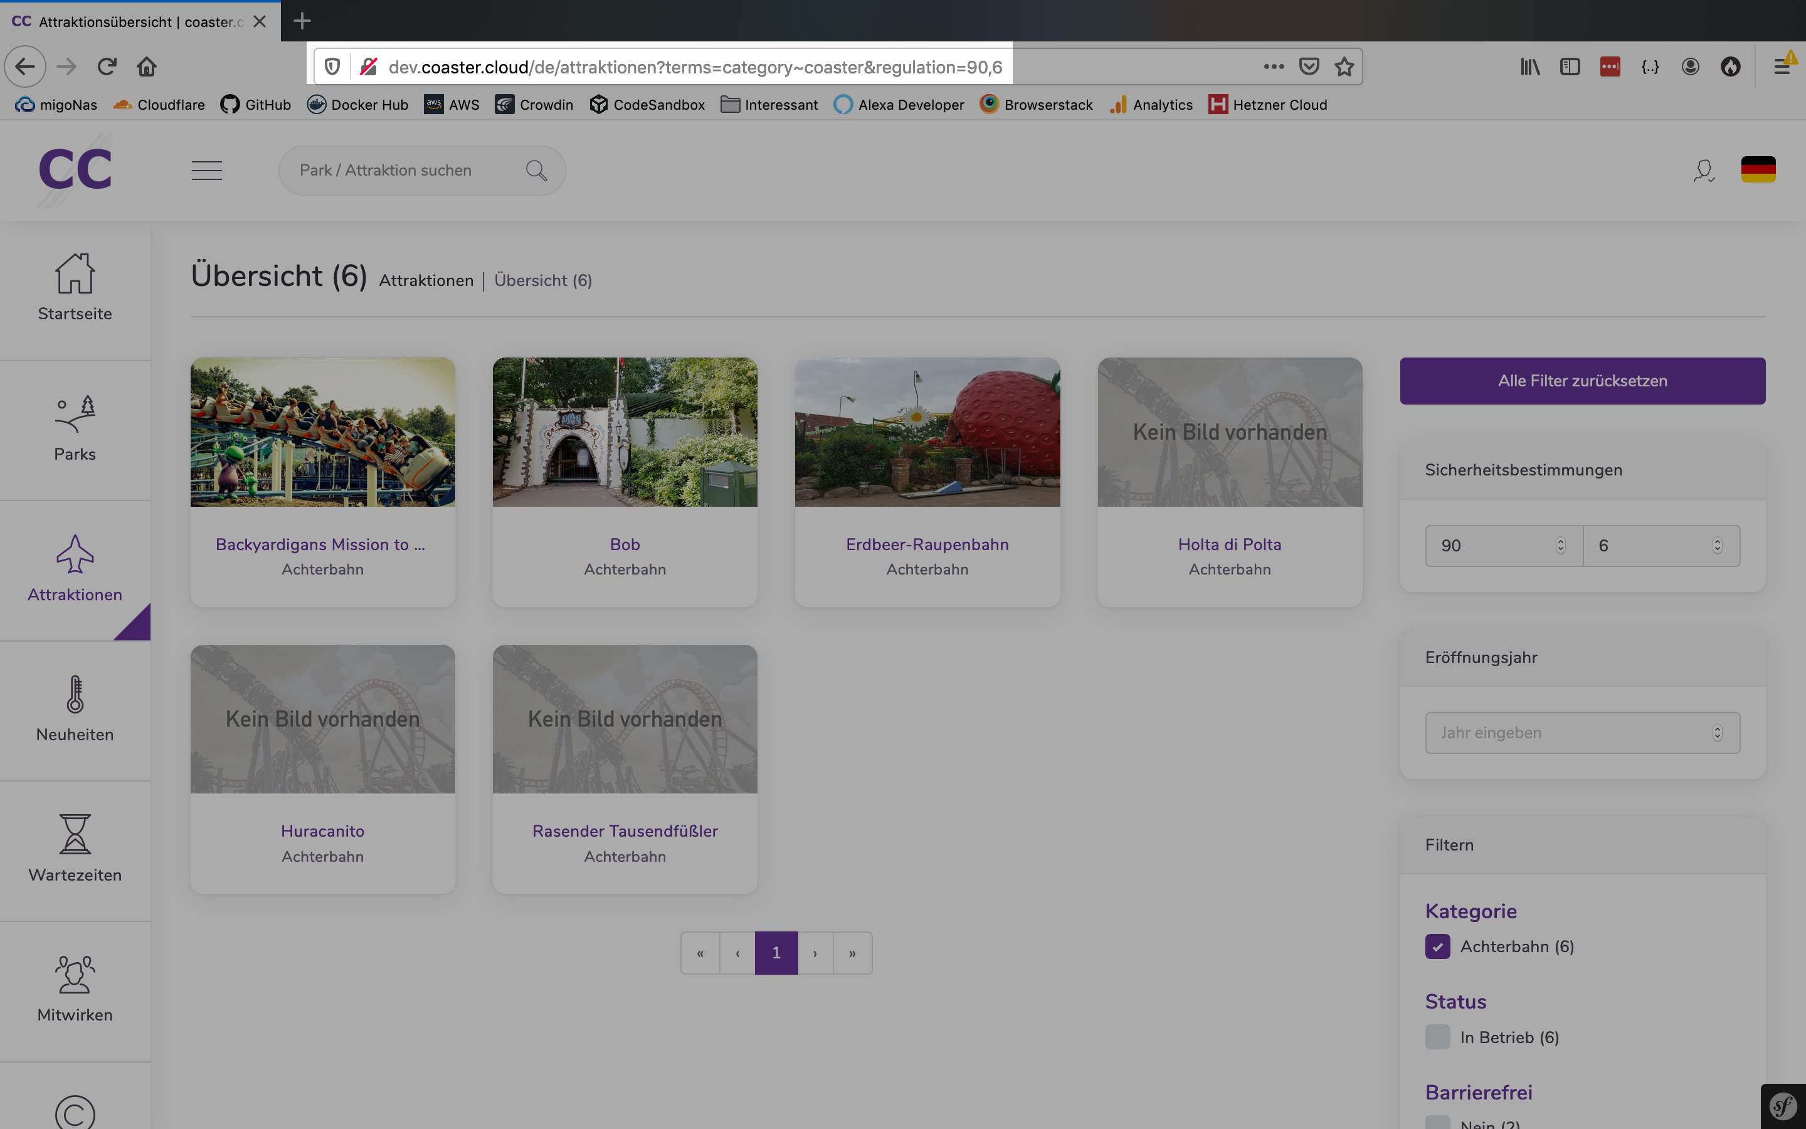1806x1129 pixels.
Task: Open the user account icon
Action: (x=1703, y=170)
